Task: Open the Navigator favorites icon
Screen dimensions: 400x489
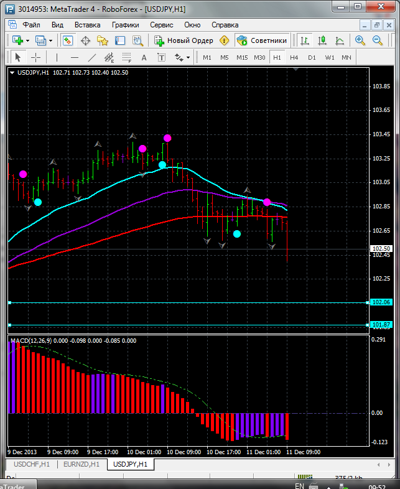Action: tap(102, 40)
